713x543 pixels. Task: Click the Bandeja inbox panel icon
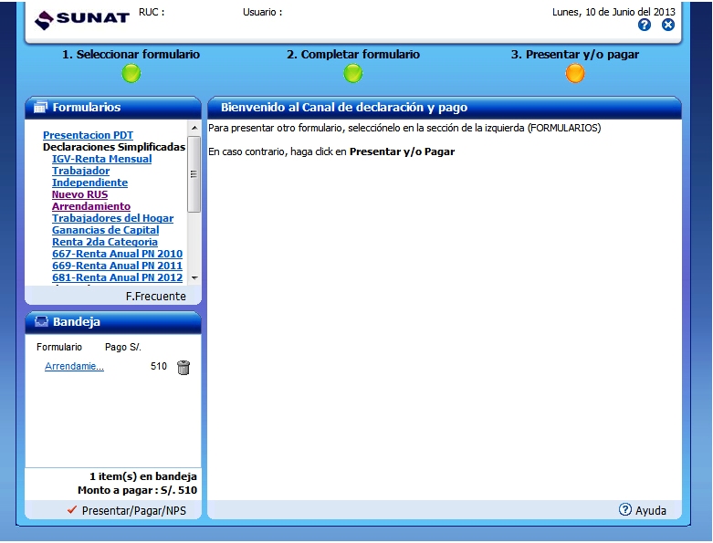[41, 322]
